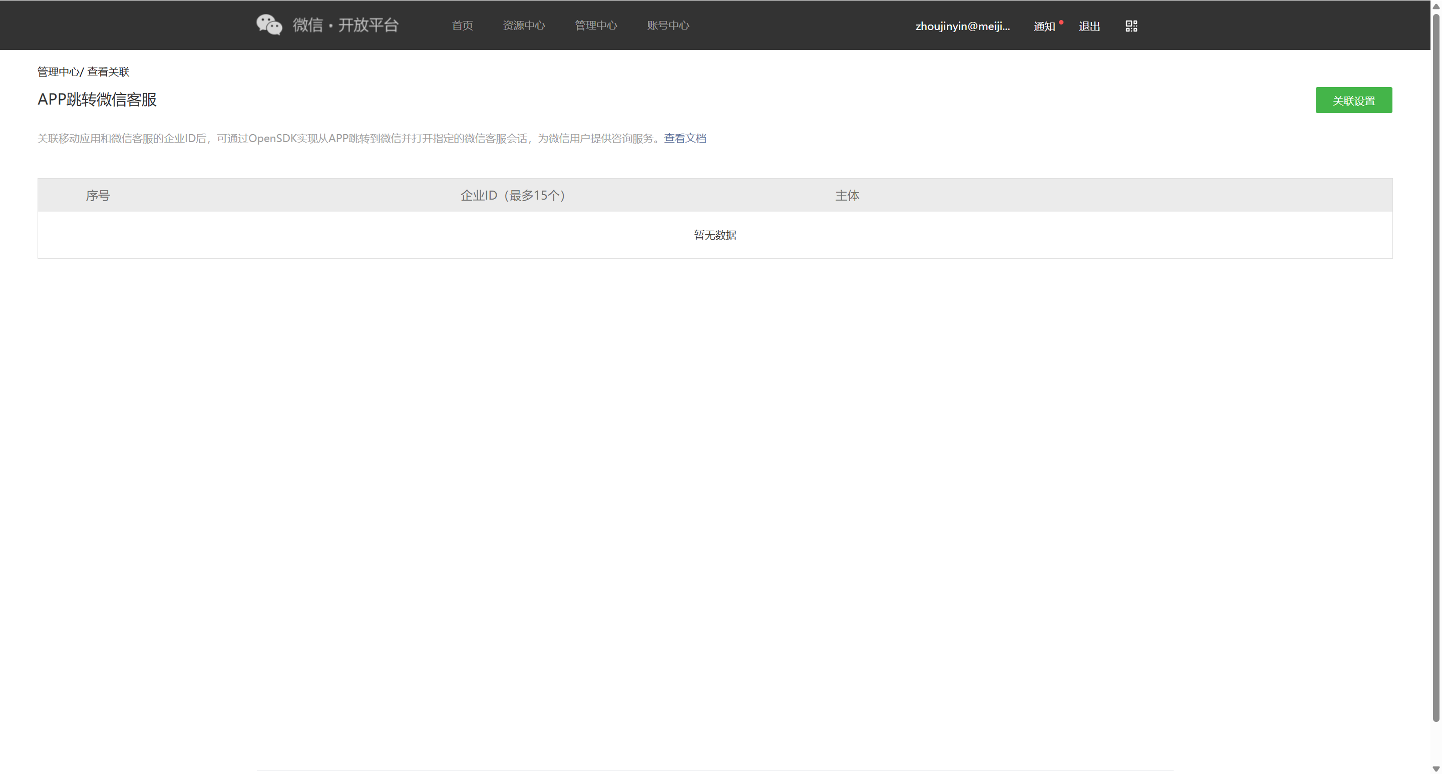Click the 主体 column header
Viewport: 1442px width, 774px height.
[846, 195]
